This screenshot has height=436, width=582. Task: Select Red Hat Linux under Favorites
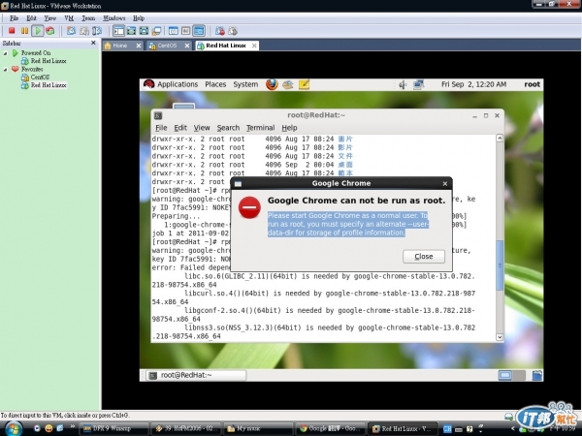[48, 85]
